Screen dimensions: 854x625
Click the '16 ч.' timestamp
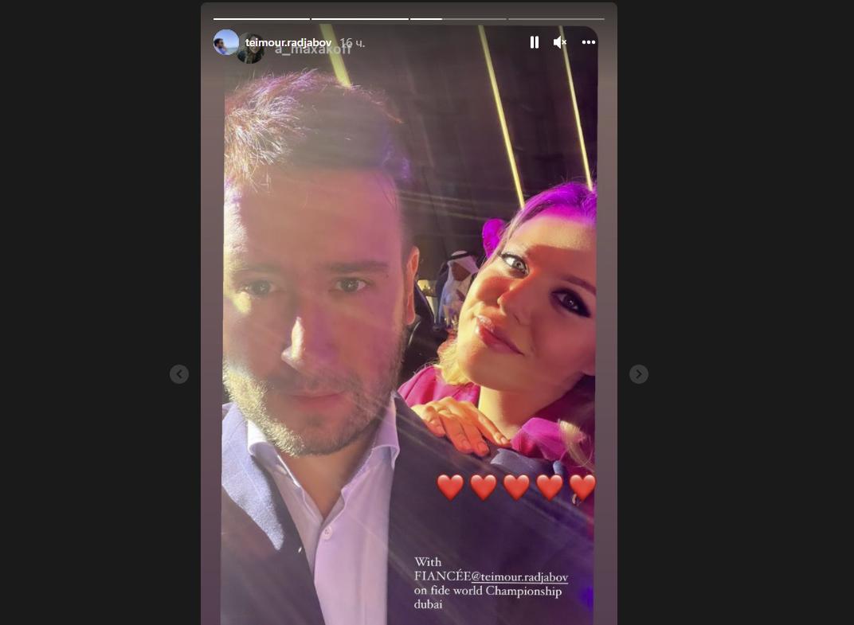(x=352, y=42)
